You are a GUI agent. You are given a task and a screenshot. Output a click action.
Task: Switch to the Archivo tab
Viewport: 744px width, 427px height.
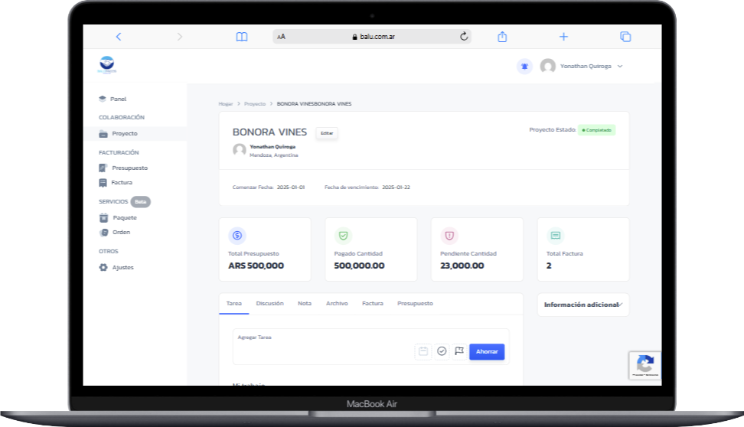click(x=337, y=304)
